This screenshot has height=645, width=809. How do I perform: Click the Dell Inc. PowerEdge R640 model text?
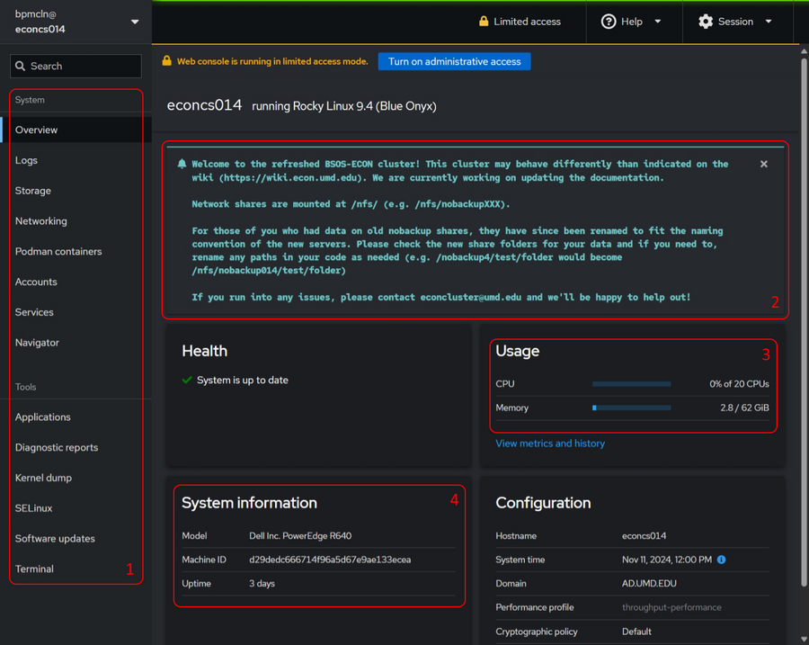[300, 536]
